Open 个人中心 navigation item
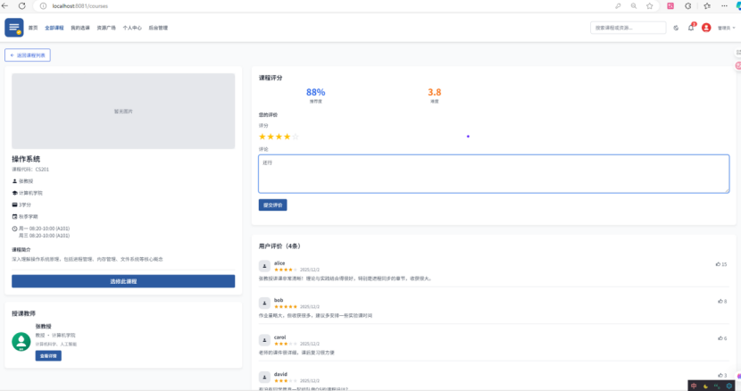Image resolution: width=741 pixels, height=391 pixels. pyautogui.click(x=132, y=28)
